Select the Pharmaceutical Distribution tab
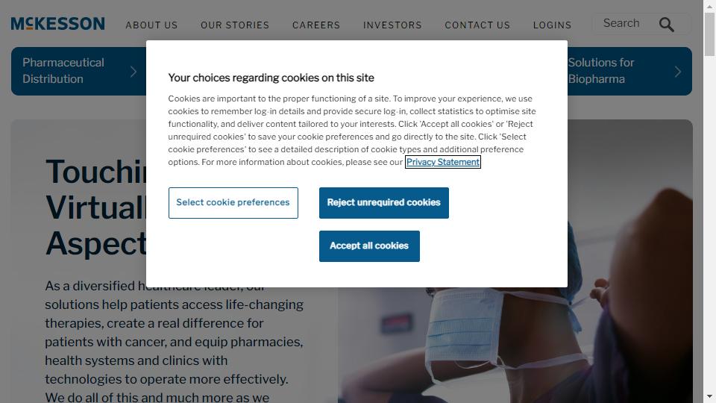This screenshot has height=403, width=716. click(x=78, y=72)
